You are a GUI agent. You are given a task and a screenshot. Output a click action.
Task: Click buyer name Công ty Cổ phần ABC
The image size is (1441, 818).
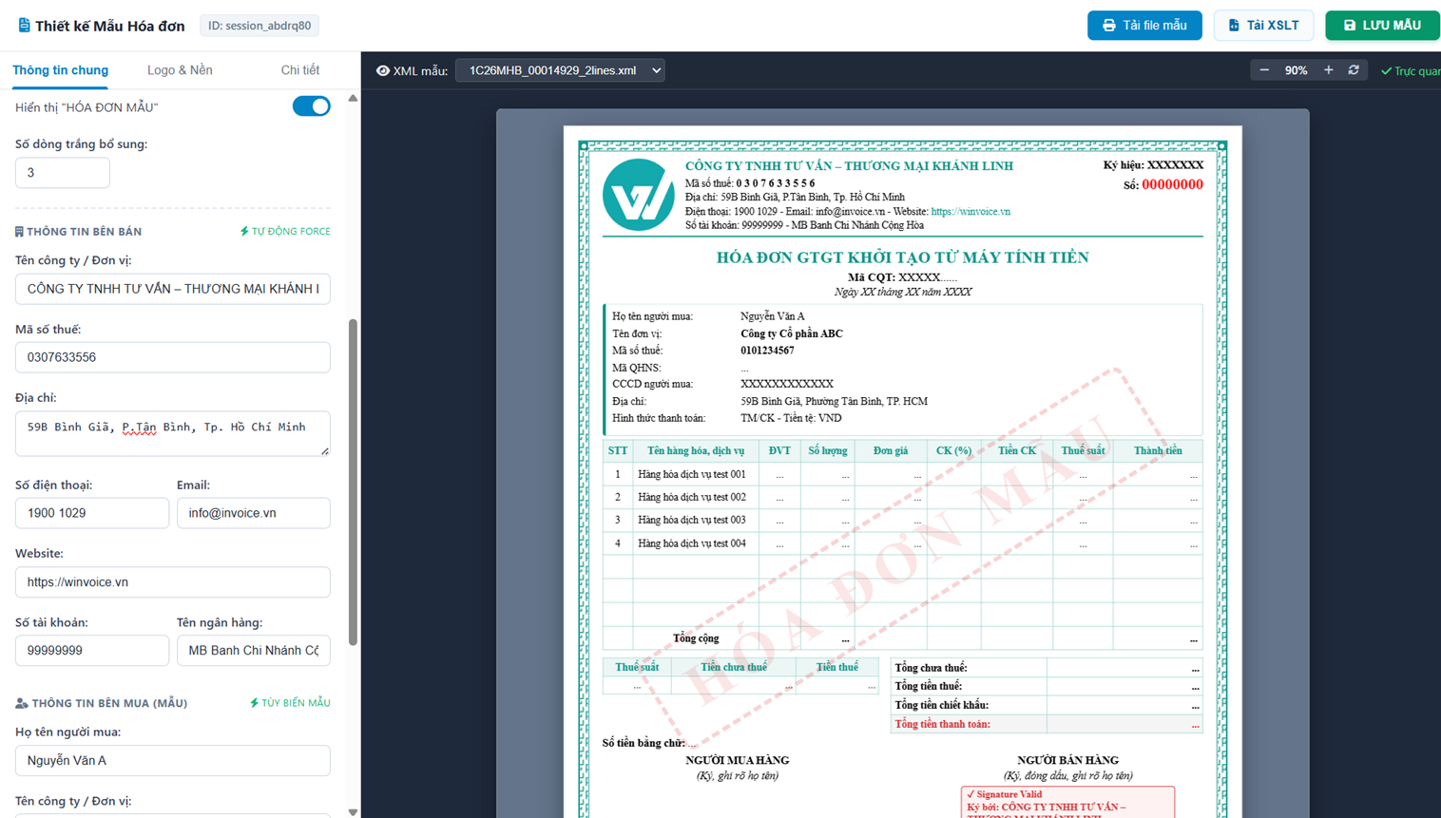[792, 333]
